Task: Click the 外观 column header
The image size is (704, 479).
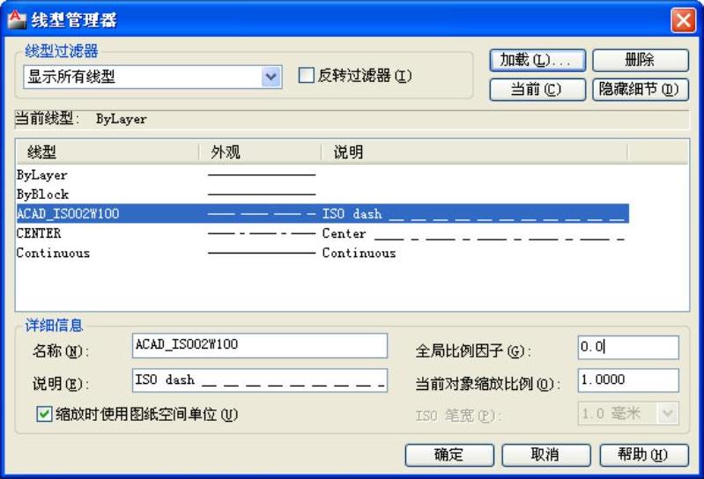Action: (x=261, y=152)
